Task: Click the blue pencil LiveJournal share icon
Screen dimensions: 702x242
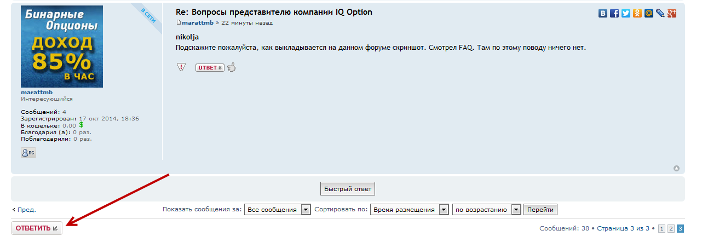Action: (x=660, y=13)
